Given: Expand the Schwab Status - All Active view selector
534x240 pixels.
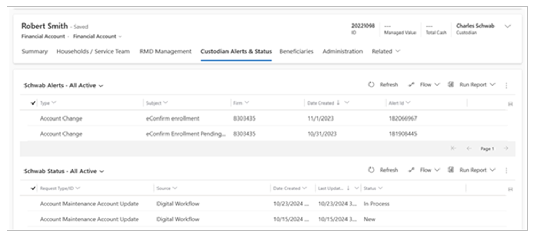Looking at the screenshot, I should [101, 171].
